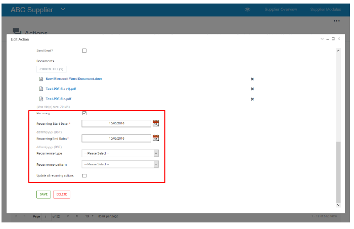Delete the Test-PDF-file.pdf attachment

[252, 99]
